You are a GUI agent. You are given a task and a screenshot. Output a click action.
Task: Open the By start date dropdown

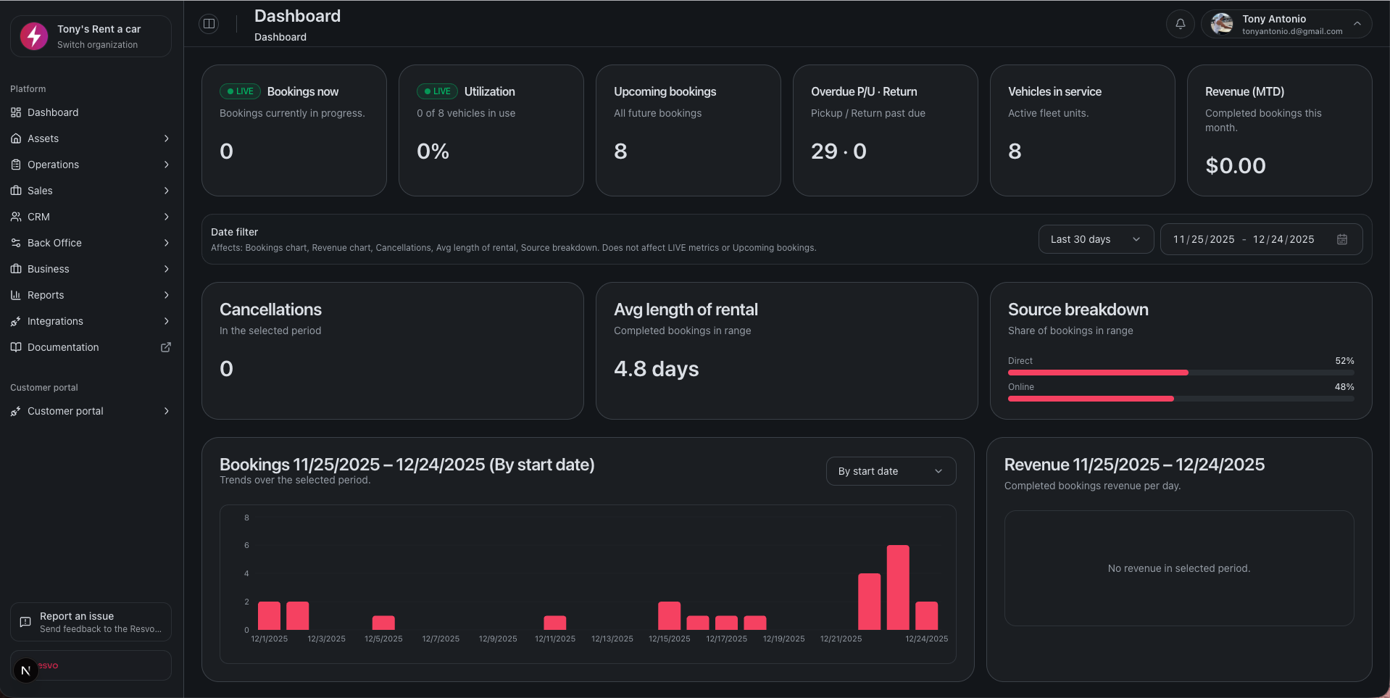point(890,471)
